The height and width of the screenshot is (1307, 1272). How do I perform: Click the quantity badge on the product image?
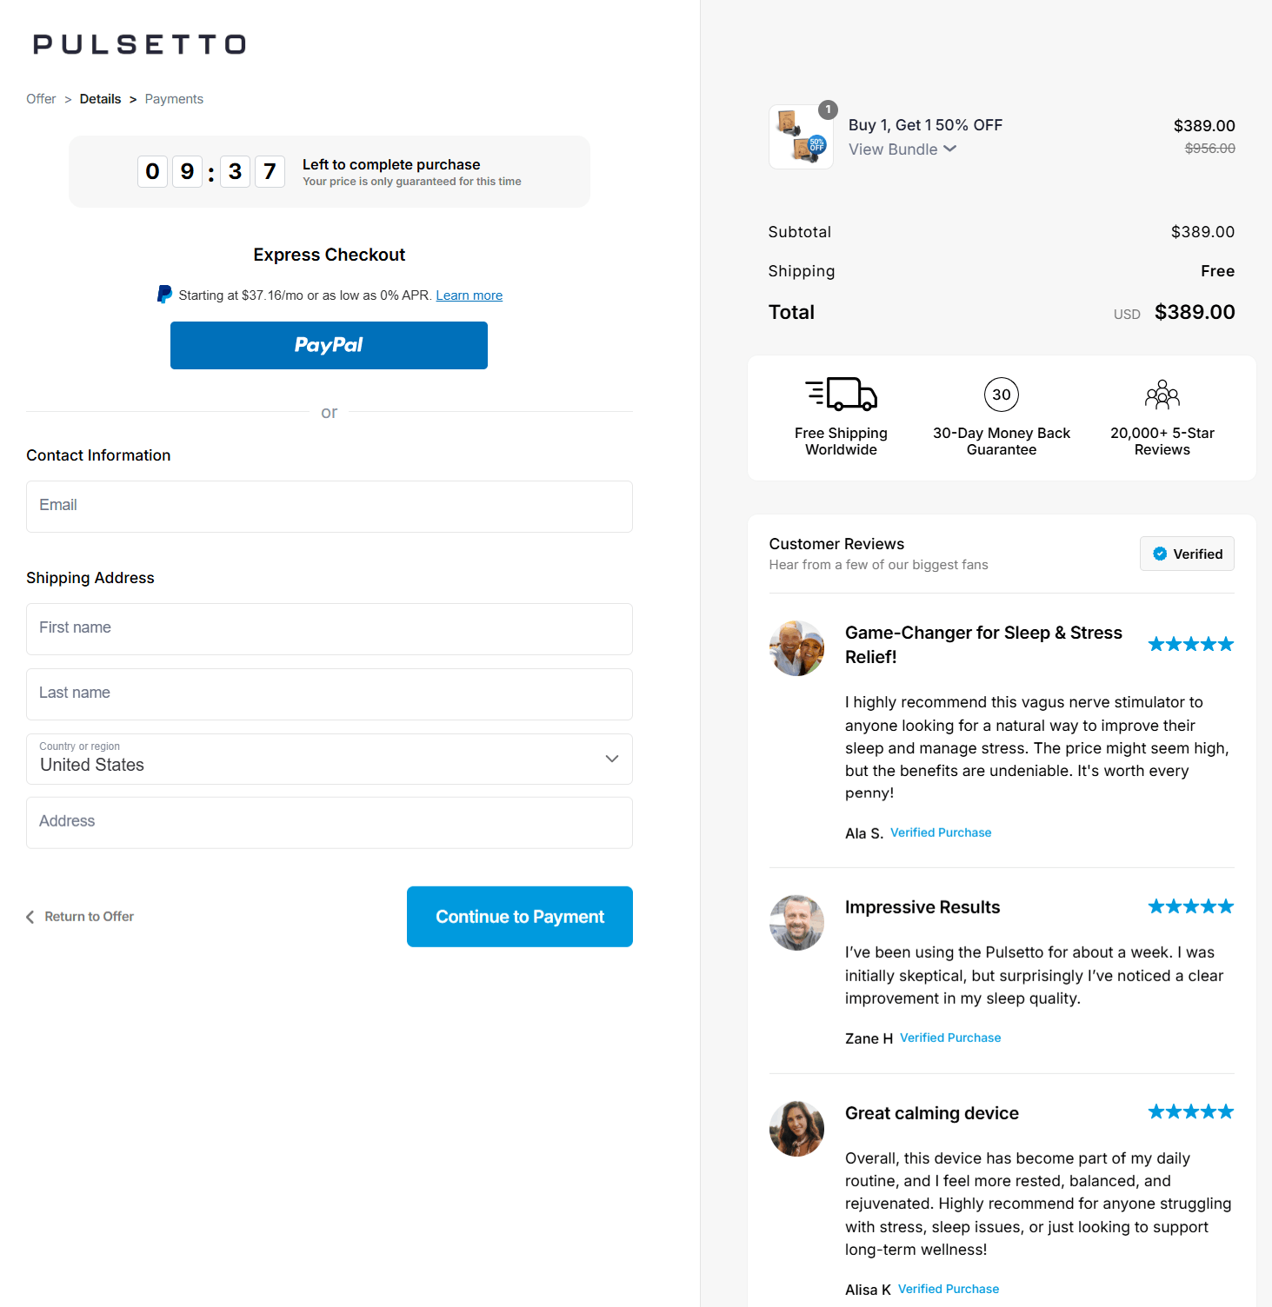pos(827,110)
